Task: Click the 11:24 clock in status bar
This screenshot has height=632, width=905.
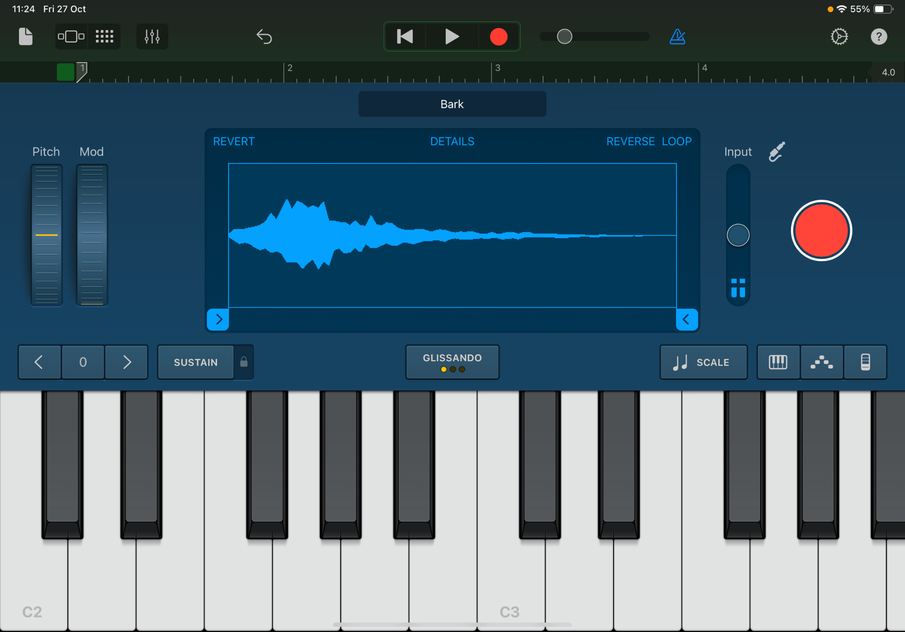Action: pyautogui.click(x=24, y=9)
